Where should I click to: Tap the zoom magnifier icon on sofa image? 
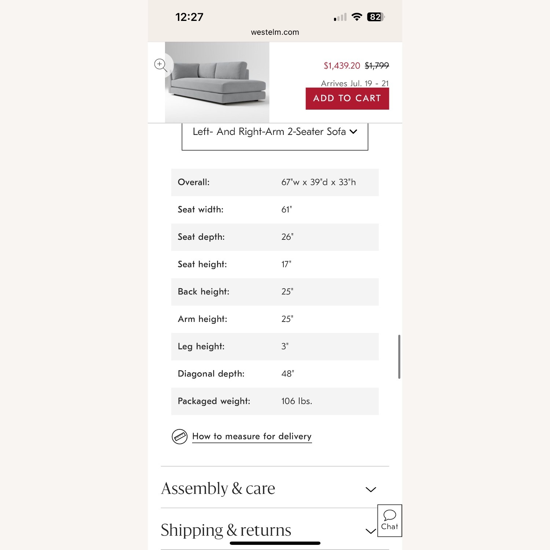161,65
